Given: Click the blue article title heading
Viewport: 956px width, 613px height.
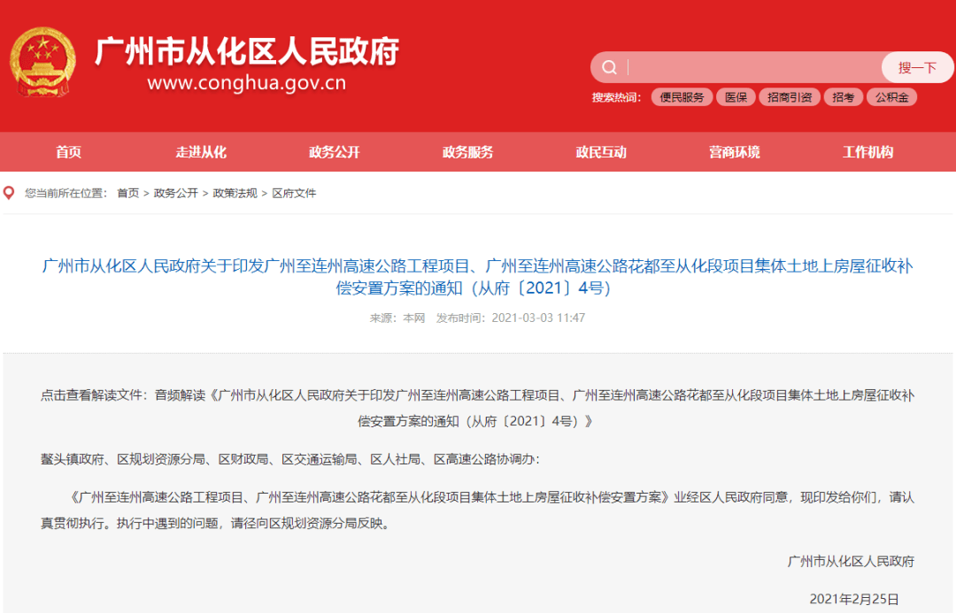Looking at the screenshot, I should pos(477,277).
